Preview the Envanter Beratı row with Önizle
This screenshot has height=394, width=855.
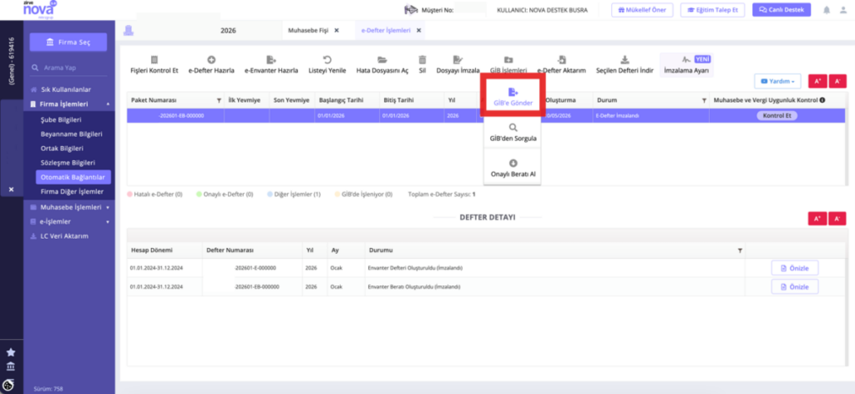[x=795, y=286]
